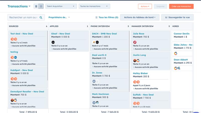Screen dimensions: 201x113
Task: Click Google avatar on Dean Abbott card
Action: click(x=176, y=68)
